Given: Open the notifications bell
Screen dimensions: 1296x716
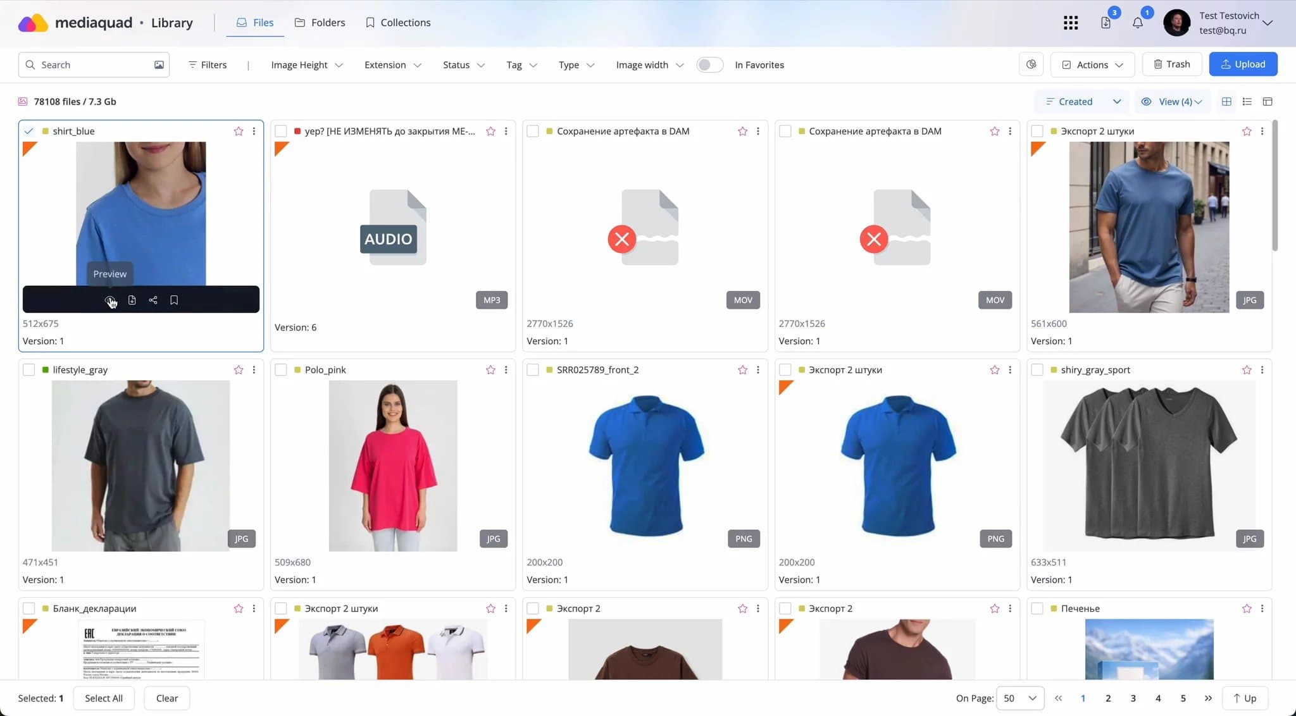Looking at the screenshot, I should (x=1138, y=23).
